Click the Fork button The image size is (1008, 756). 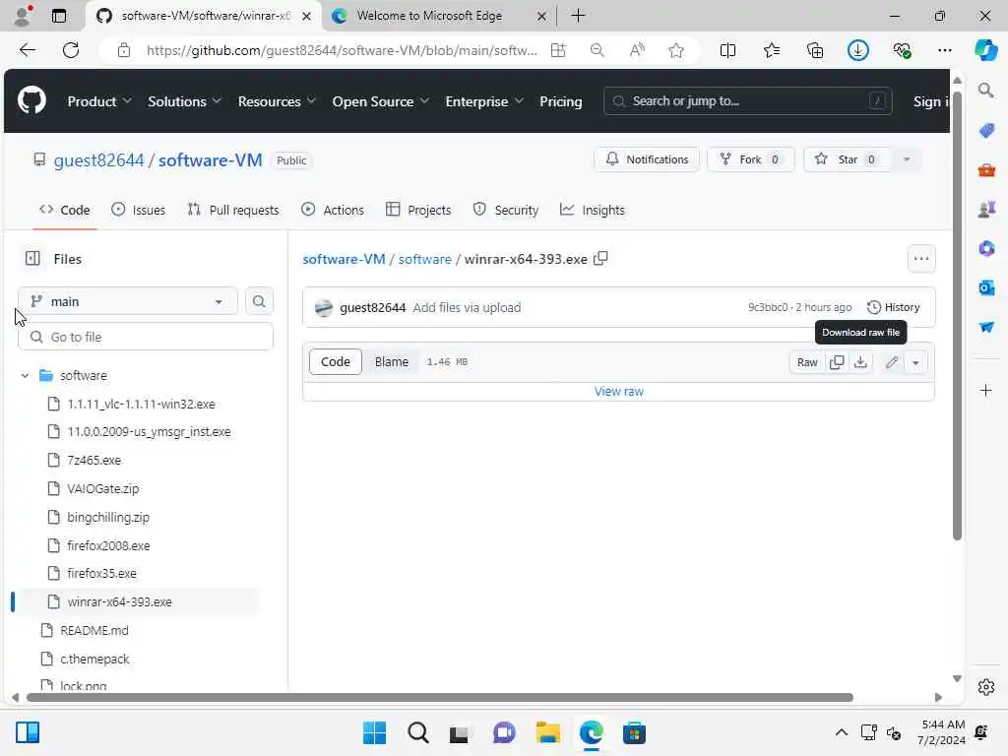750,159
